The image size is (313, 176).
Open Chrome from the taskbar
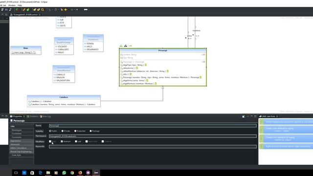point(72,173)
